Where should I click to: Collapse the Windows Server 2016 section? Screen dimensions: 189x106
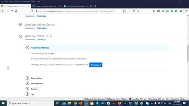click(x=20, y=37)
